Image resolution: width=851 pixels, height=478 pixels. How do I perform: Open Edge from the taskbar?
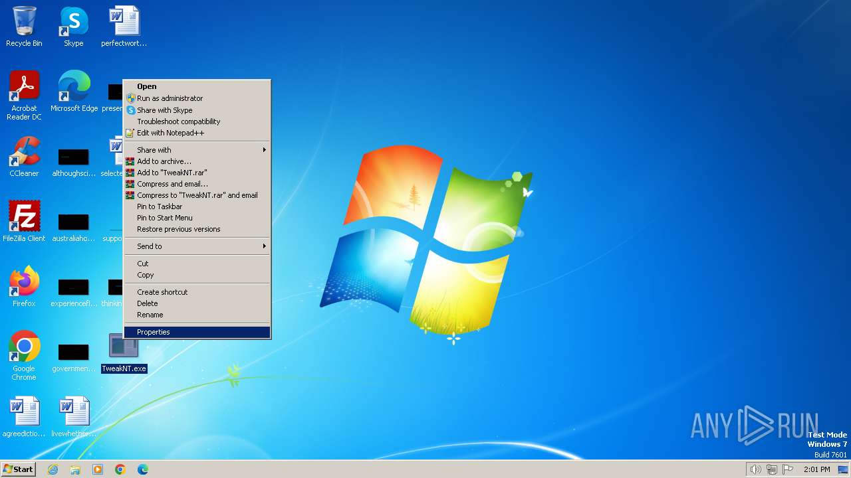pyautogui.click(x=143, y=469)
